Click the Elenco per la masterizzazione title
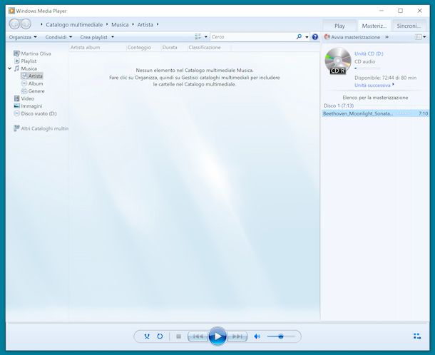The width and height of the screenshot is (435, 355). pyautogui.click(x=375, y=98)
